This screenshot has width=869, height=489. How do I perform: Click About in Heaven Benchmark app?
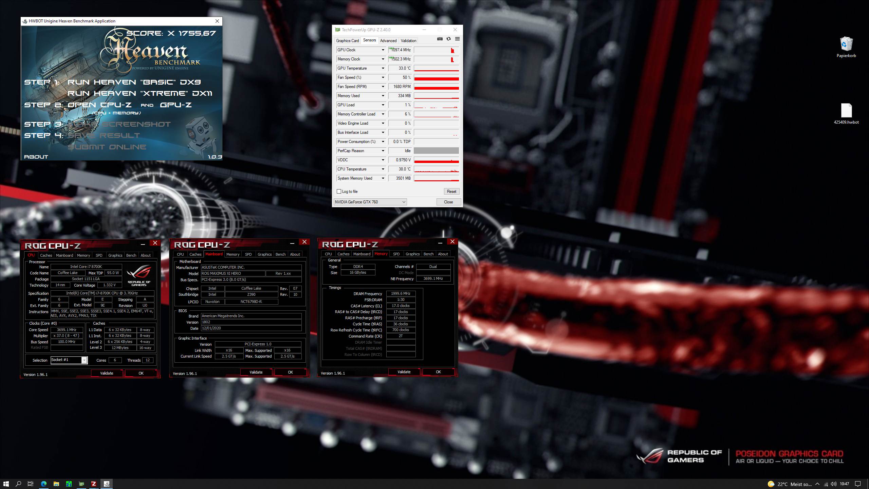point(36,157)
